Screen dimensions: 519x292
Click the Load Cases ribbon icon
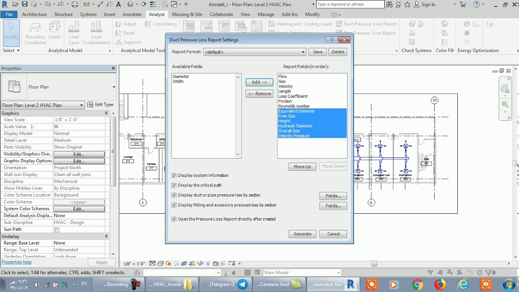click(74, 33)
